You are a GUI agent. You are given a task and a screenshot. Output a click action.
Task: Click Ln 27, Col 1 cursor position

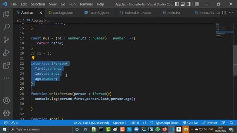coord(91,123)
